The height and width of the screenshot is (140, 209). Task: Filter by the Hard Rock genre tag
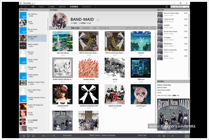(x=144, y=28)
